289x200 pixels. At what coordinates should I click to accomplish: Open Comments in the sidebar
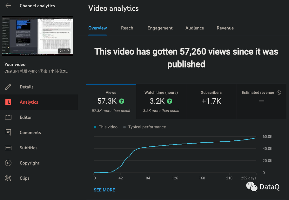click(x=30, y=132)
